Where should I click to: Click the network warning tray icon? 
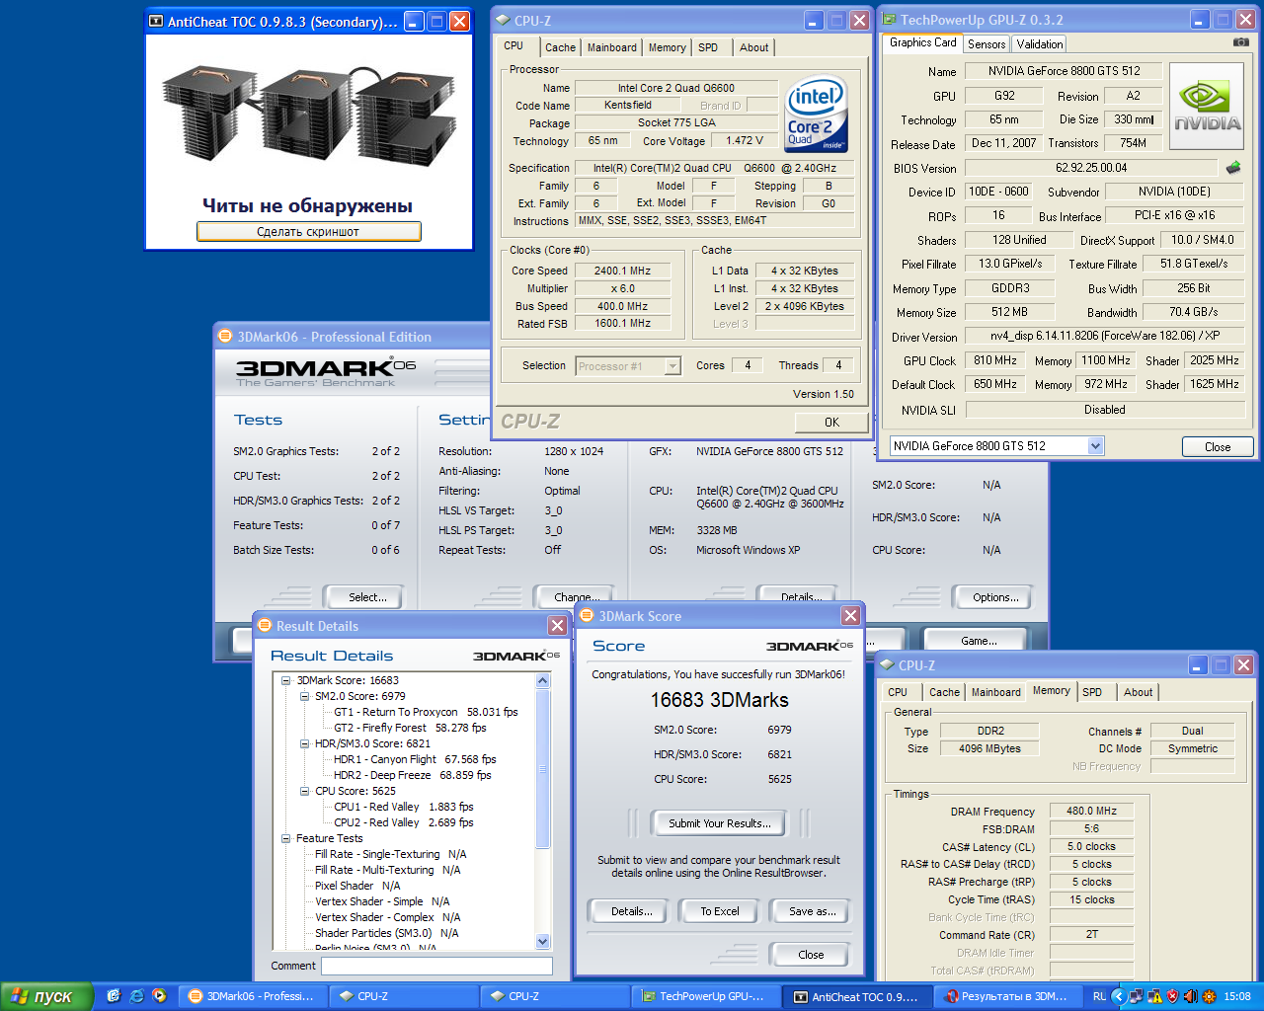1154,996
